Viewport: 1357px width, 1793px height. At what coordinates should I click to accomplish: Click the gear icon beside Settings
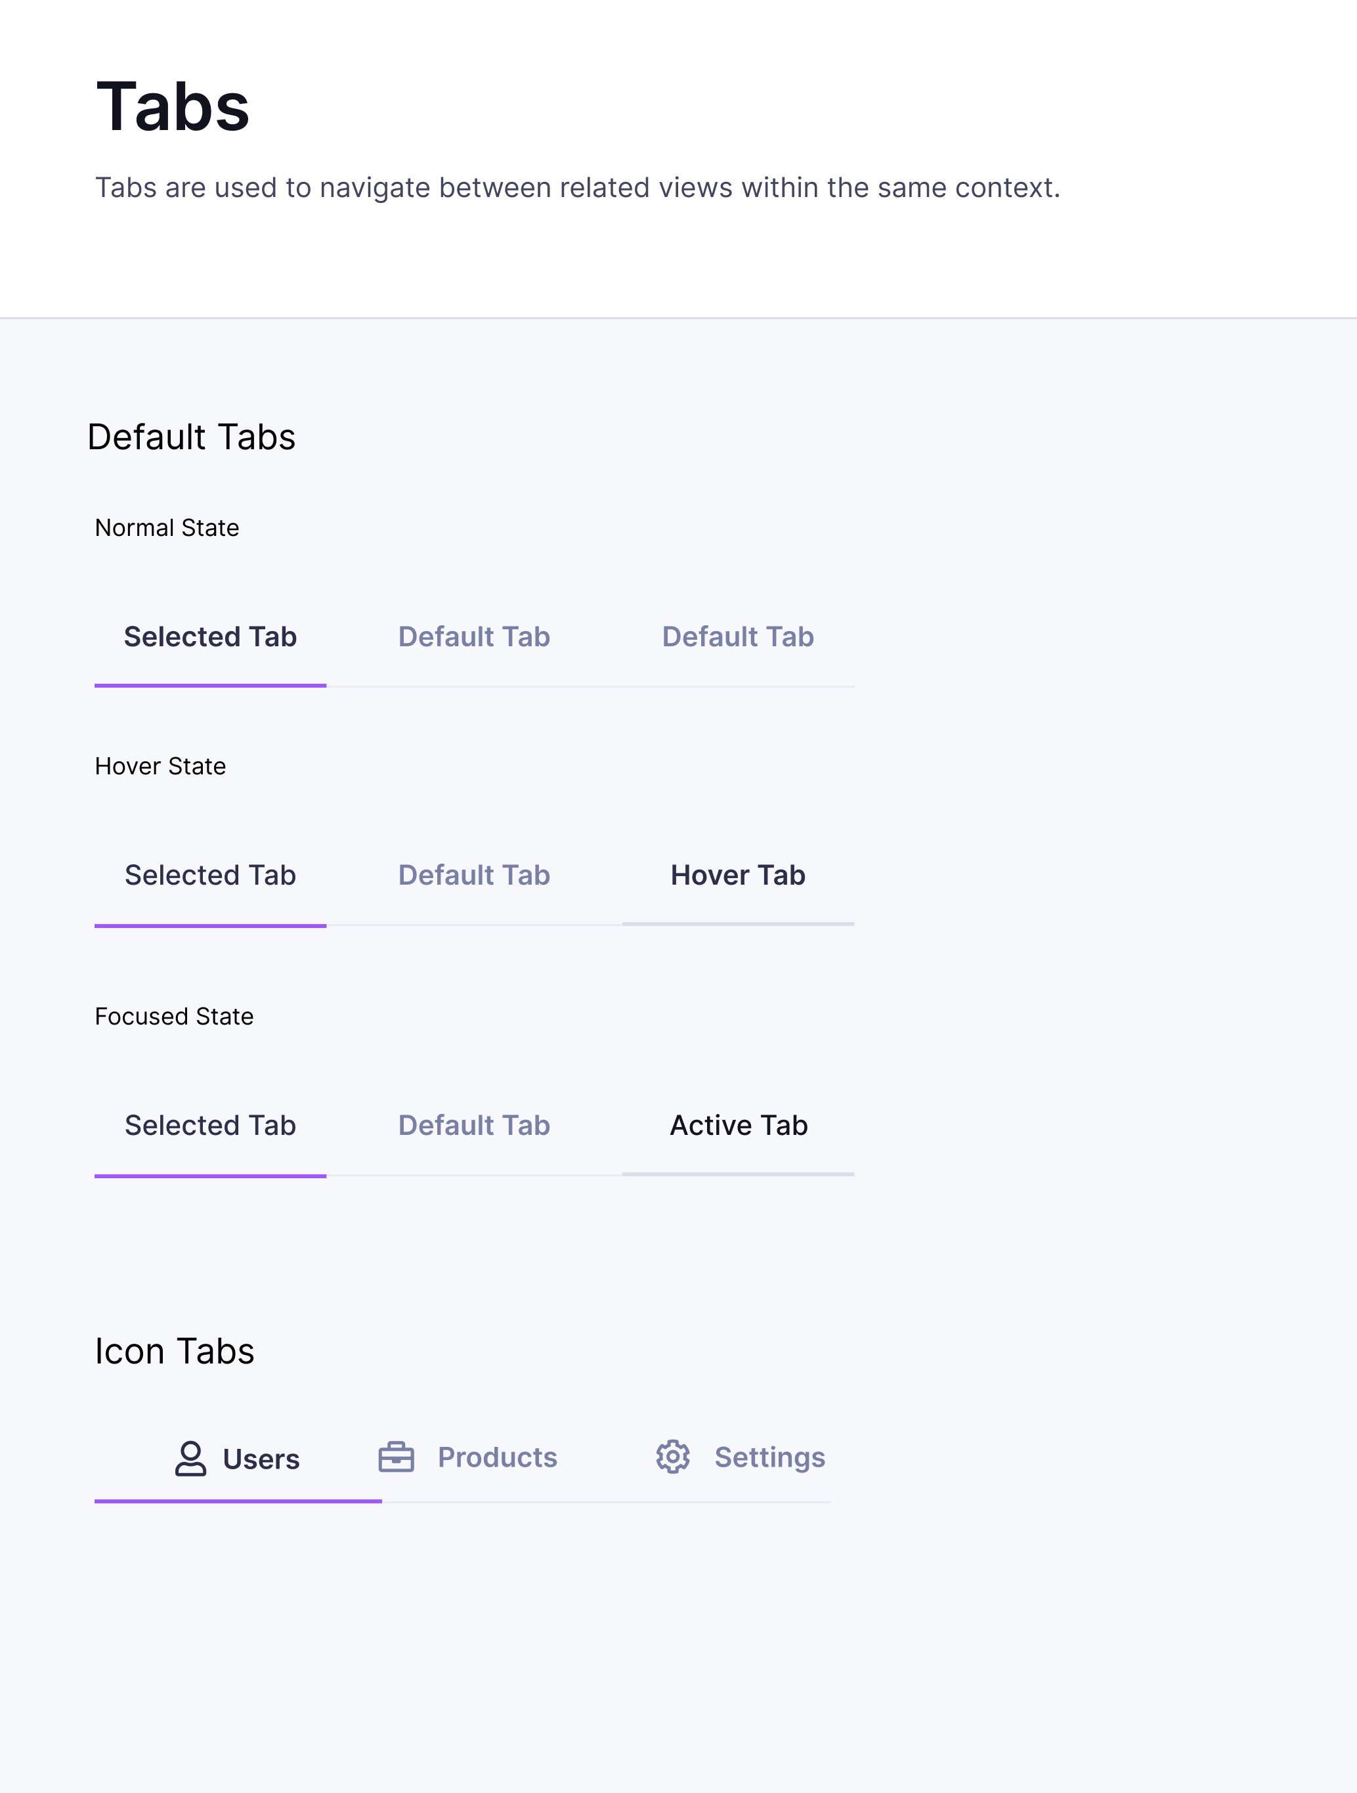(672, 1457)
